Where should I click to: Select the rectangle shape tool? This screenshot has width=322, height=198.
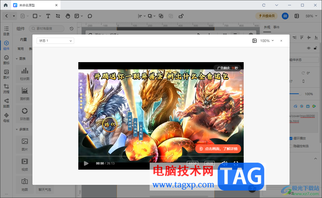pyautogui.click(x=35, y=16)
